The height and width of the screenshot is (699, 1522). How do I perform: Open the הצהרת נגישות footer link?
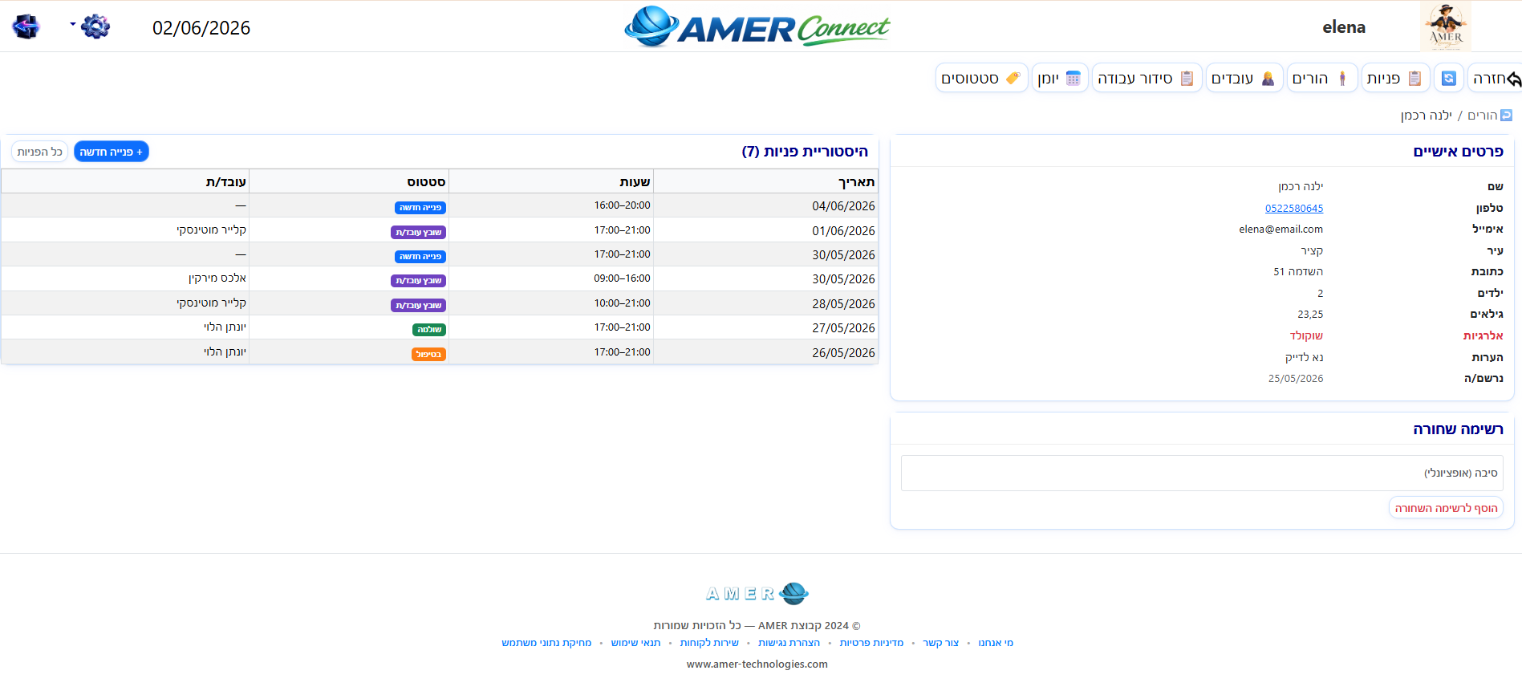(x=789, y=643)
